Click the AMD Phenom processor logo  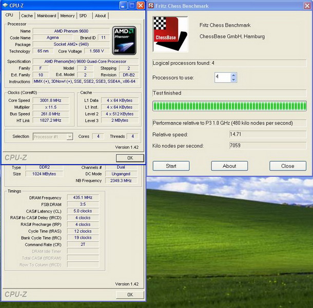124,41
